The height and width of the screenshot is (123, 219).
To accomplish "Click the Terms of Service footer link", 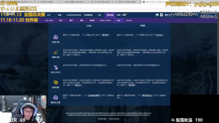I will pos(114,119).
